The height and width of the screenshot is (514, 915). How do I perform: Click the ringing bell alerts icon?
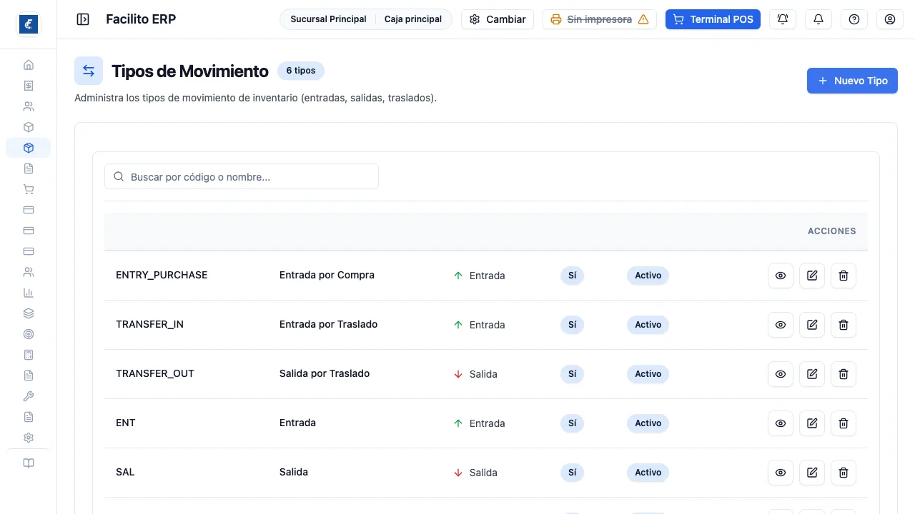pyautogui.click(x=783, y=19)
